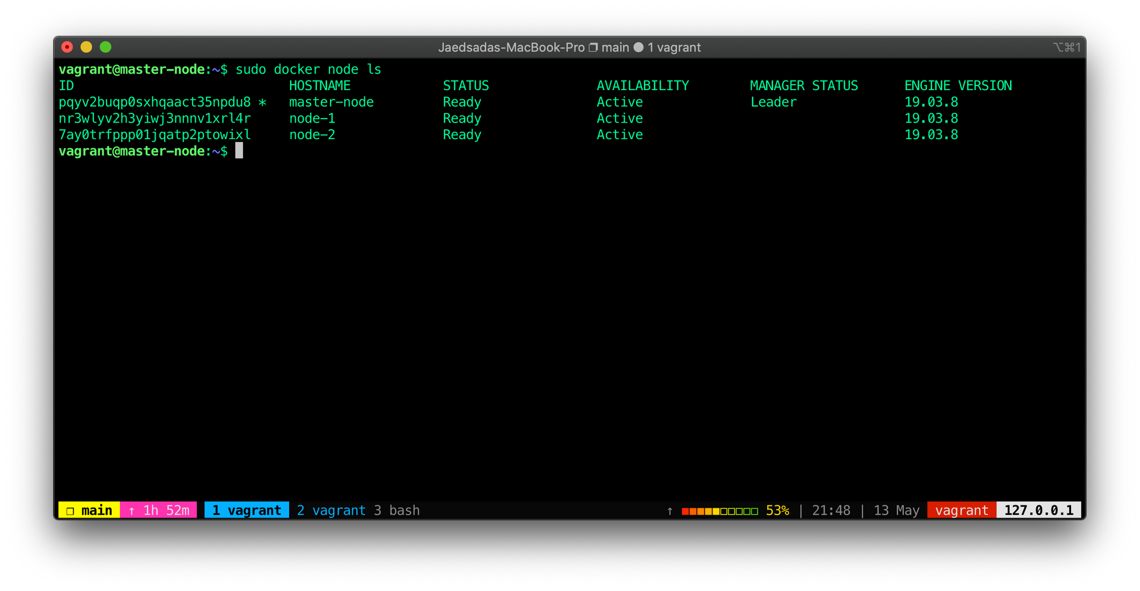The height and width of the screenshot is (591, 1140).
Task: Click the '21:48' clock in status bar
Action: click(x=831, y=511)
